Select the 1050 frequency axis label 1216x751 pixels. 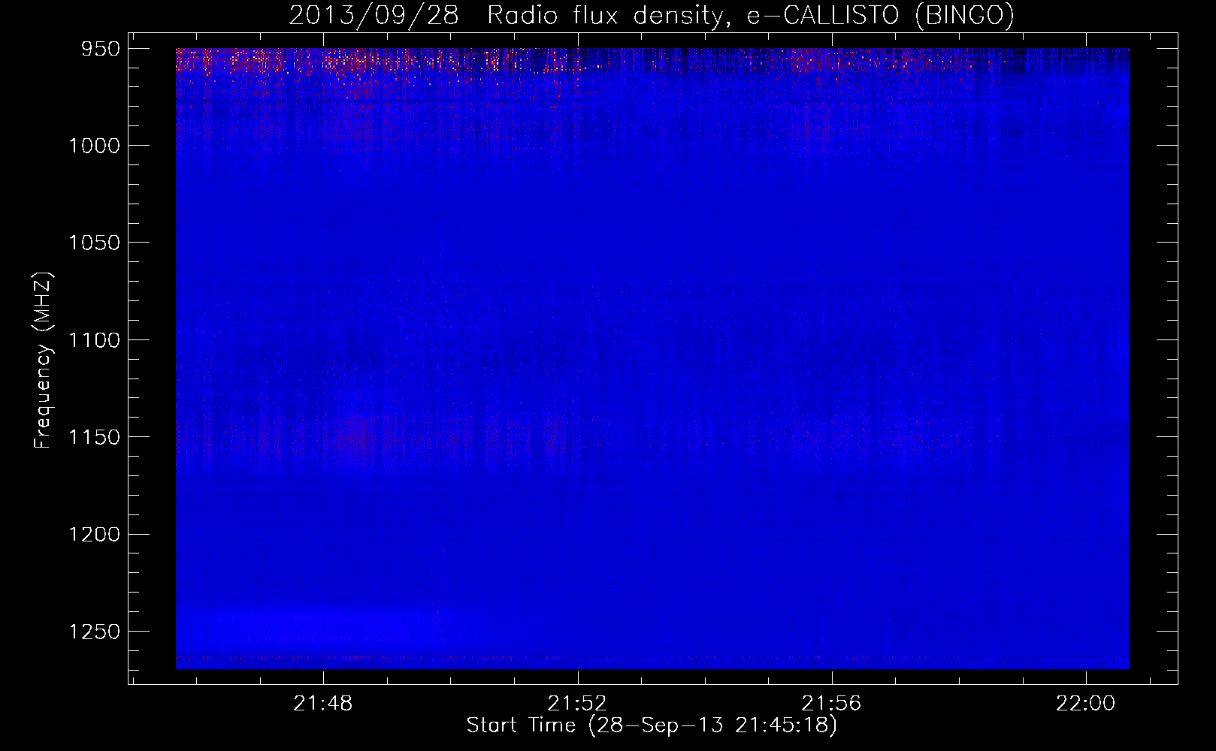94,243
